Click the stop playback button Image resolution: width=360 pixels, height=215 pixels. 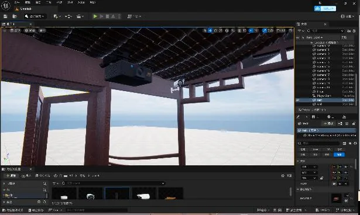pyautogui.click(x=107, y=16)
